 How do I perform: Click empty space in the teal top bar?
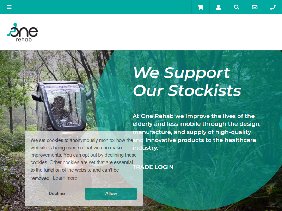104,7
